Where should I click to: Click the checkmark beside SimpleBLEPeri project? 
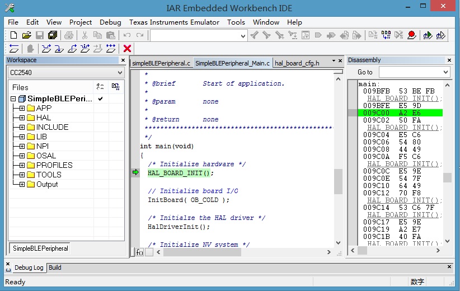tap(100, 98)
